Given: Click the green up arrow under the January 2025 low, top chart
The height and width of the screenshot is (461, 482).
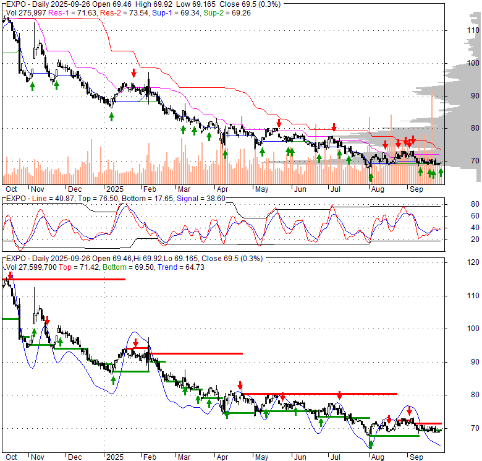Looking at the screenshot, I should tap(112, 116).
